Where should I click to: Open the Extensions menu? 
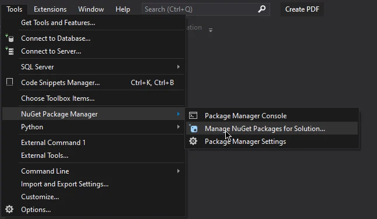click(50, 9)
